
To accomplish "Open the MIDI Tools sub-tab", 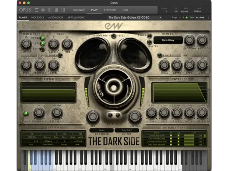I will (x=38, y=17).
